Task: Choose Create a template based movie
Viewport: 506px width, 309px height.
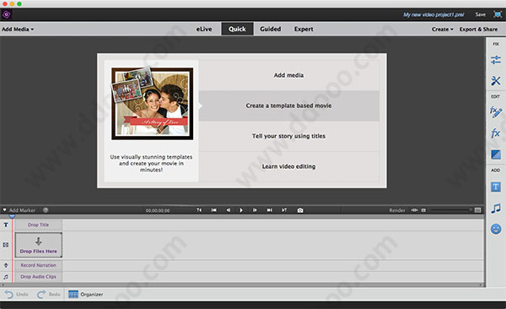Action: point(288,106)
